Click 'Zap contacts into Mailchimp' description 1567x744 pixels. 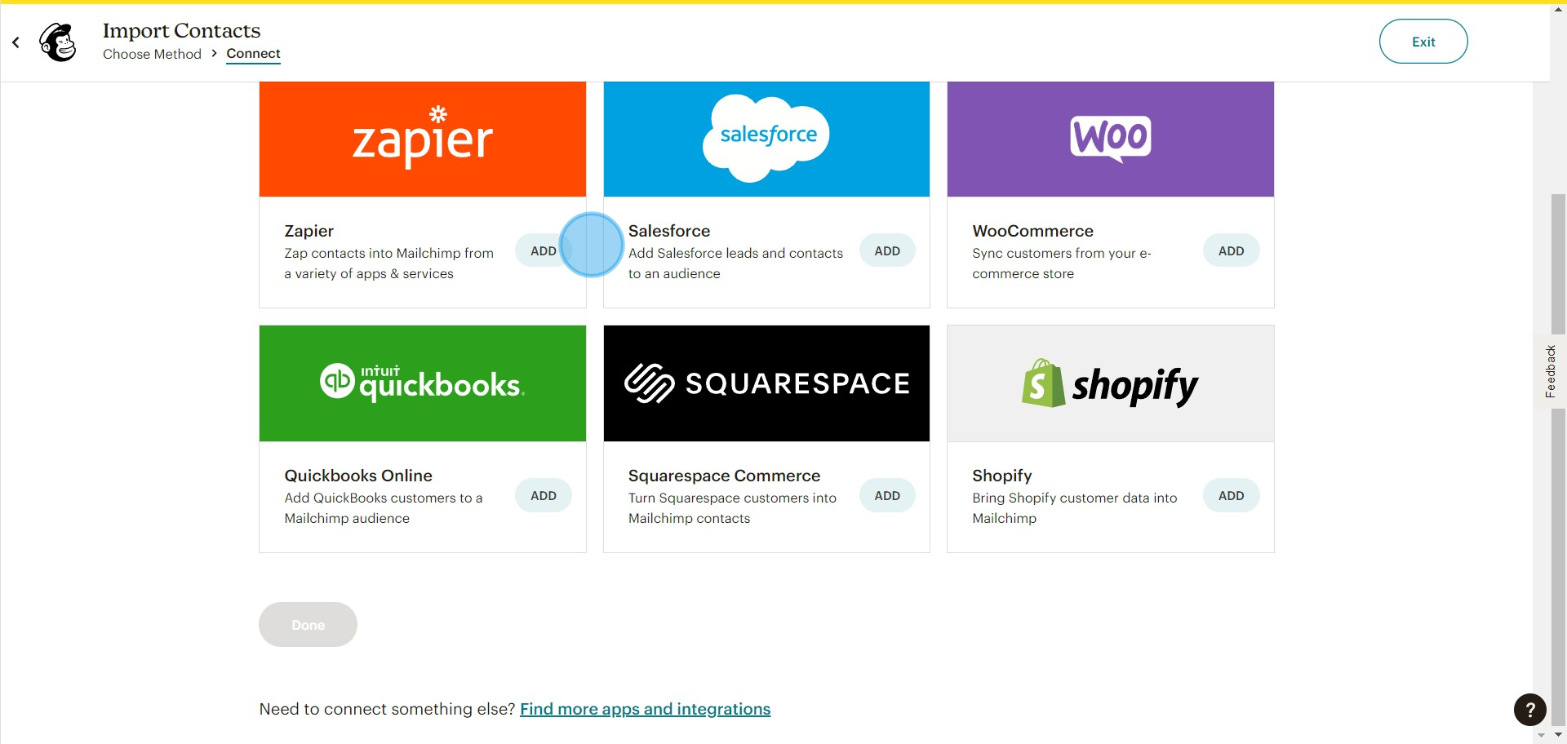[x=388, y=263]
